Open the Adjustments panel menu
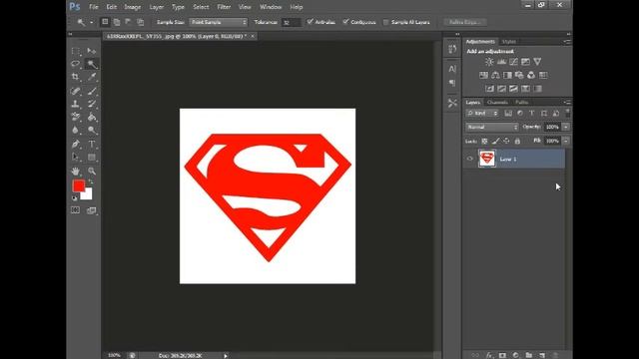The image size is (639, 359). pyautogui.click(x=567, y=42)
